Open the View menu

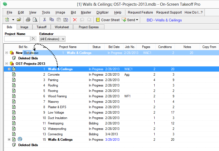click(33, 12)
